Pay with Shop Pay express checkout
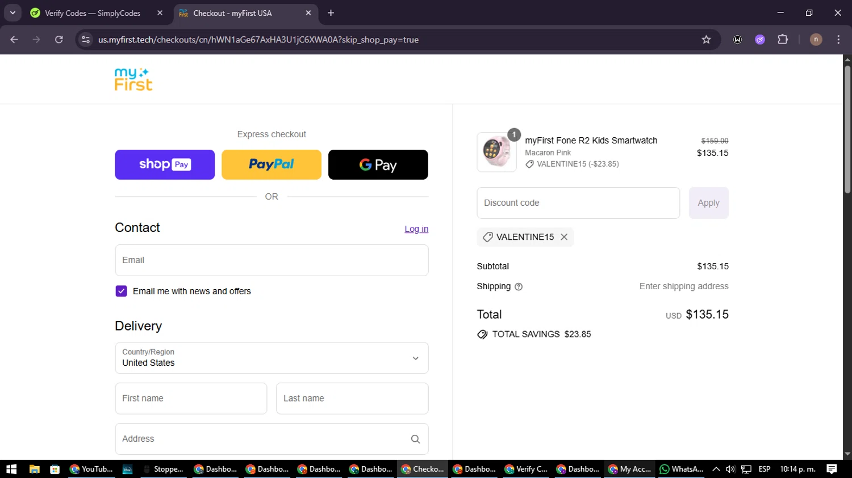The width and height of the screenshot is (852, 478). click(165, 164)
